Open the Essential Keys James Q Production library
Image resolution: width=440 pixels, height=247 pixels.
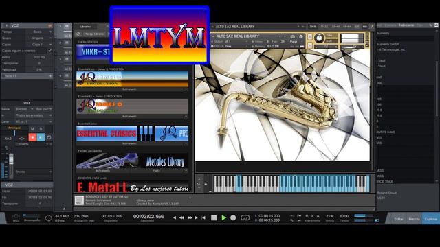point(132,79)
